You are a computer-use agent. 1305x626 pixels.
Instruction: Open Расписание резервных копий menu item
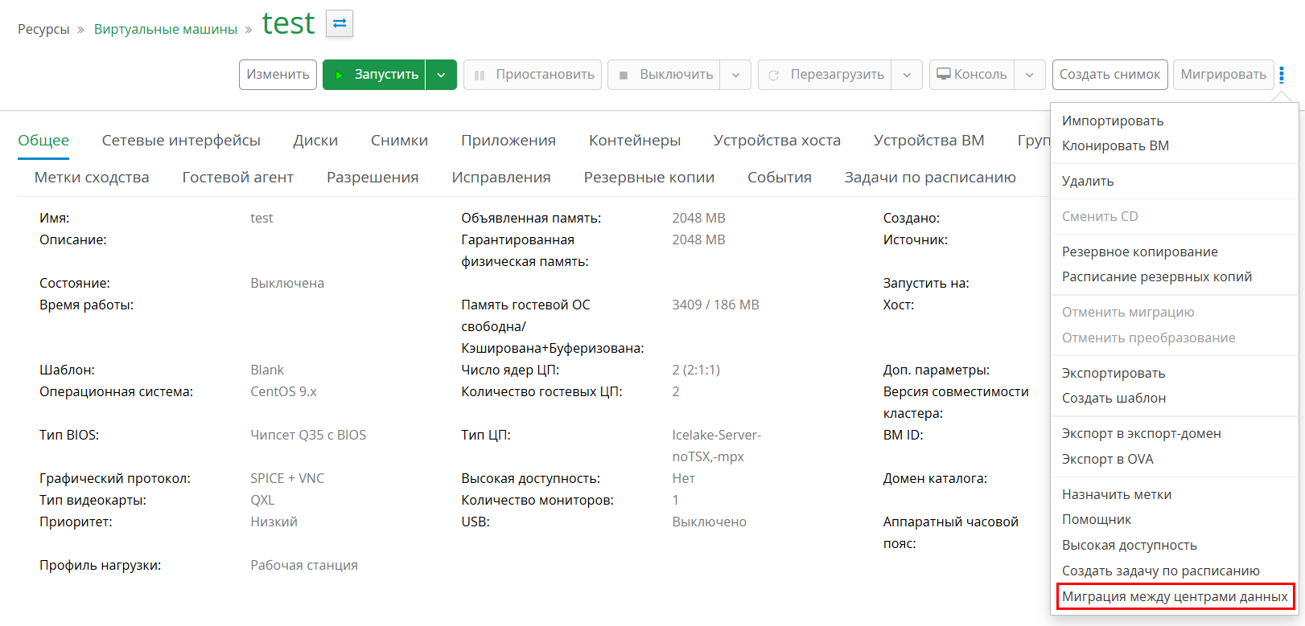tap(1157, 276)
